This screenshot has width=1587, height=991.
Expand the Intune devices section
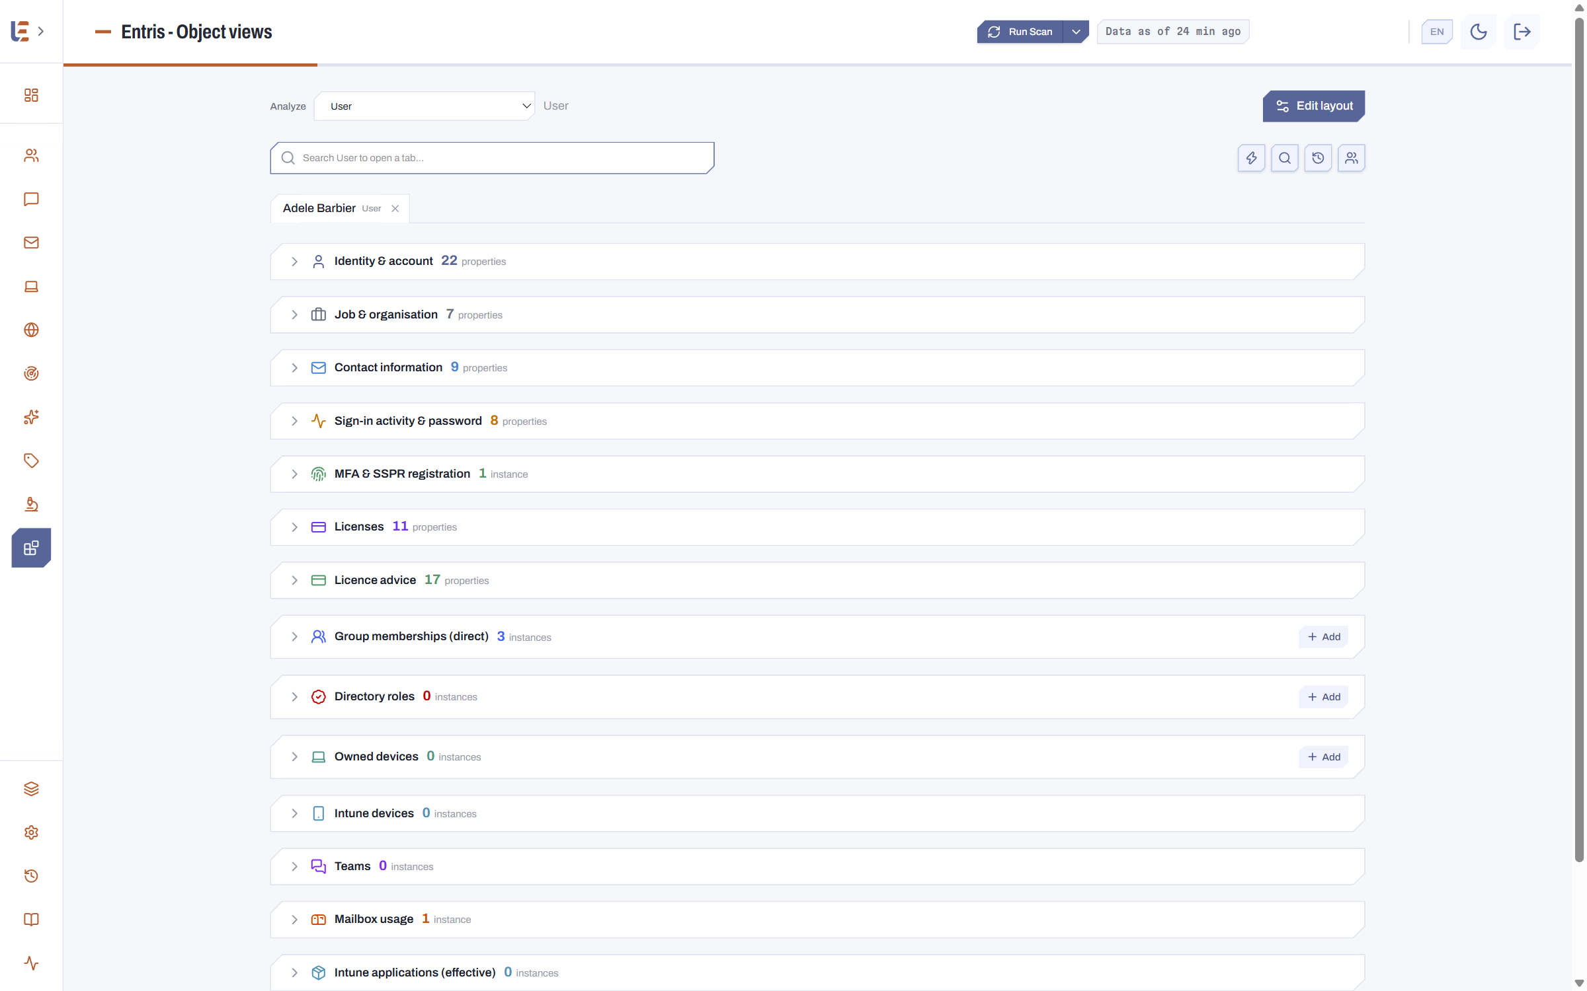tap(817, 813)
